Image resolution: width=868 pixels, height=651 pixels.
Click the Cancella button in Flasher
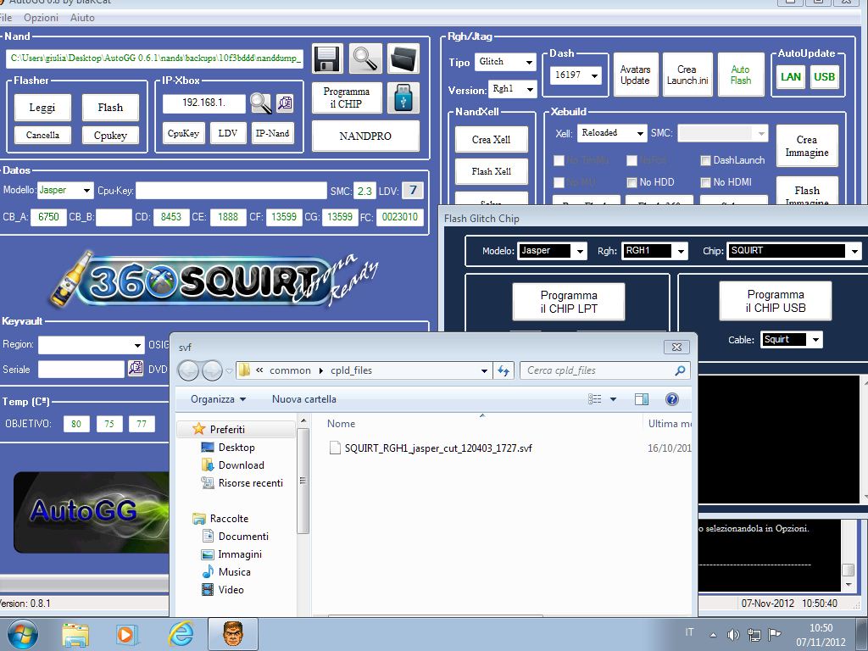coord(42,135)
